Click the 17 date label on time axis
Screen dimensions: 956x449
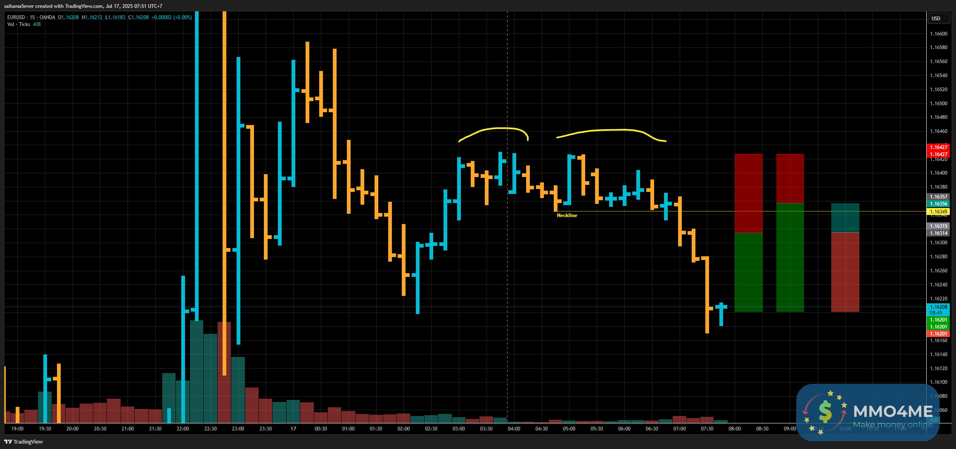tap(293, 429)
